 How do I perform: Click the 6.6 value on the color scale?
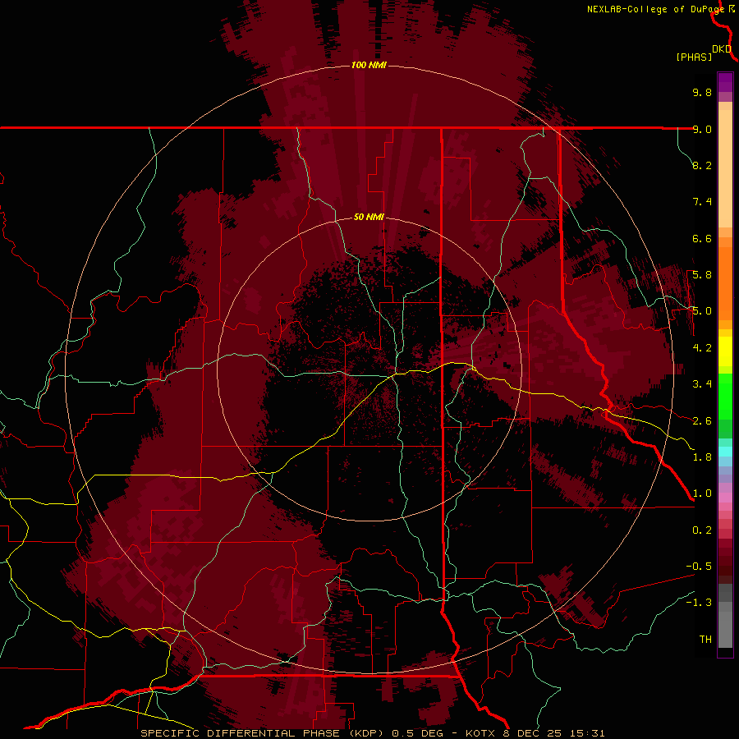coord(702,238)
